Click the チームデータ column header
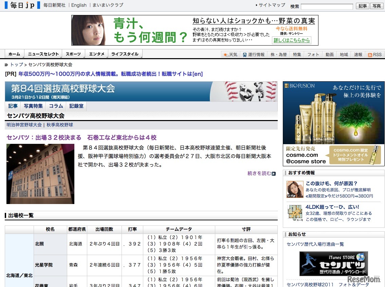The height and width of the screenshot is (287, 385). point(179,229)
